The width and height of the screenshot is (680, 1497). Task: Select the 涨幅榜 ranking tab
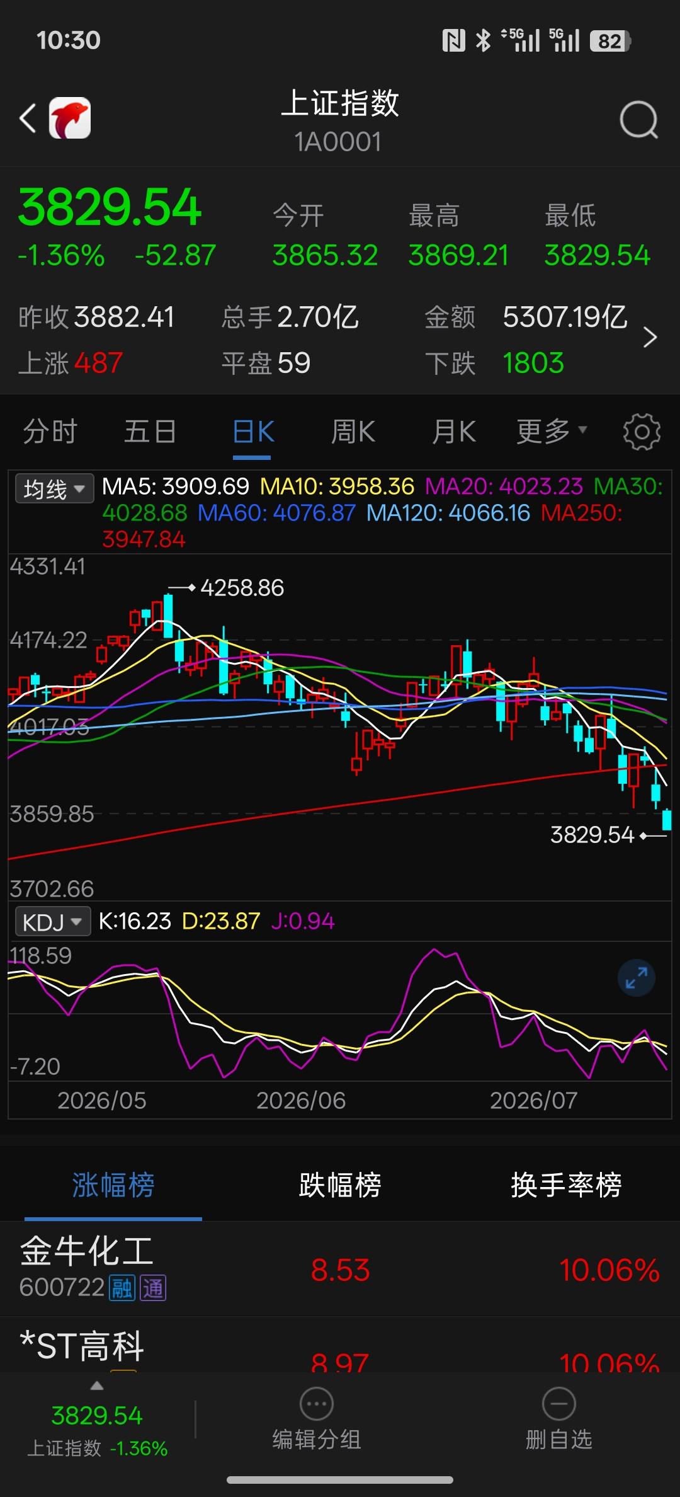tap(113, 1185)
